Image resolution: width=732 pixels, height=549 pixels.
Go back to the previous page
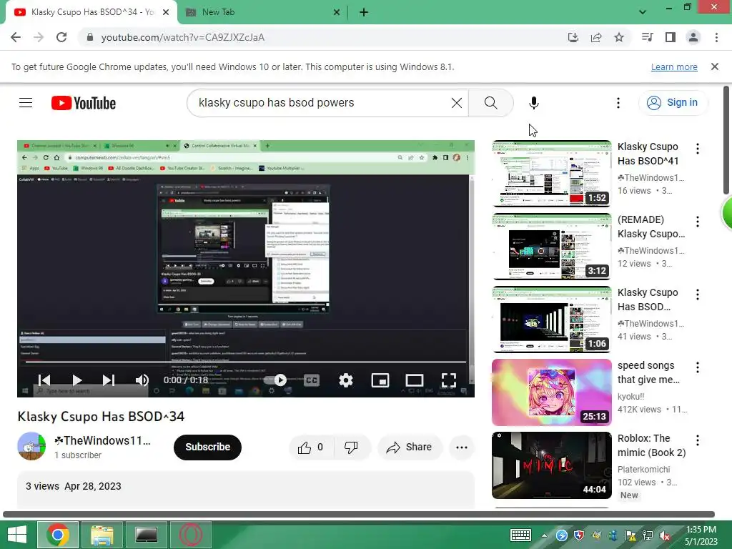[x=16, y=37]
